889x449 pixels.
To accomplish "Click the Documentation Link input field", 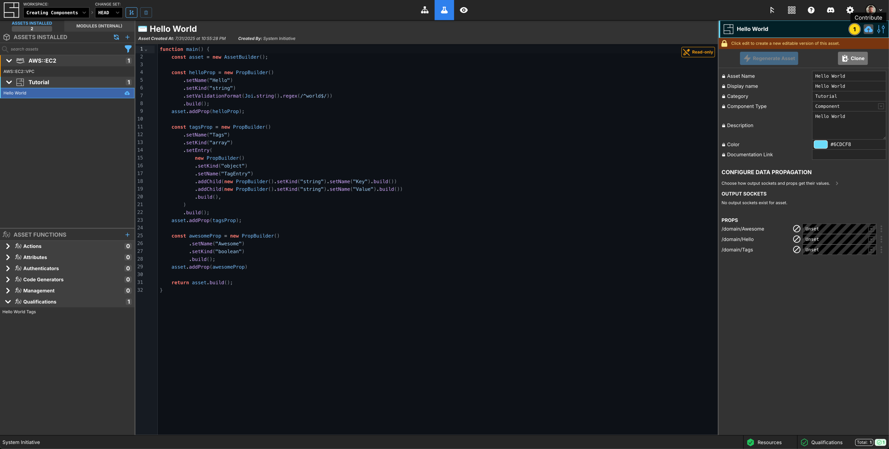I will coord(849,155).
